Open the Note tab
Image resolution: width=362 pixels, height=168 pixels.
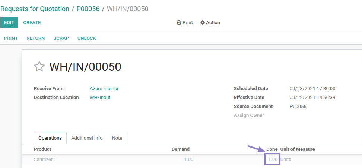click(x=117, y=138)
